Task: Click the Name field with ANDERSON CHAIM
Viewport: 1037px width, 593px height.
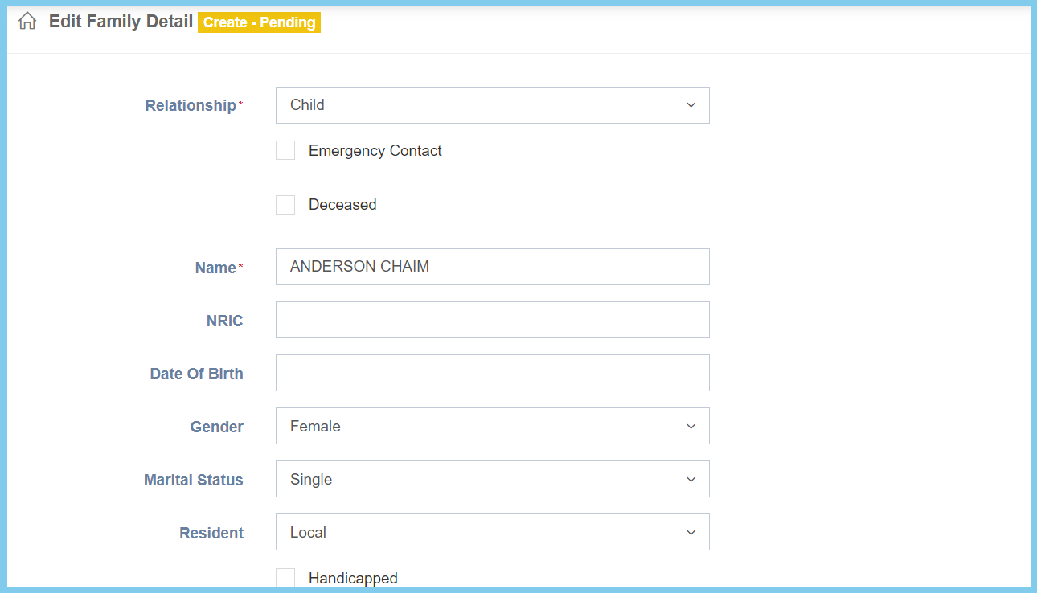Action: 492,267
